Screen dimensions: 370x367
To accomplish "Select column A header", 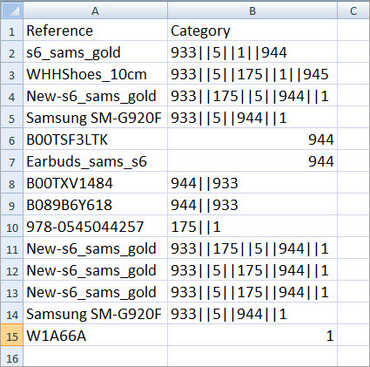I will (95, 10).
